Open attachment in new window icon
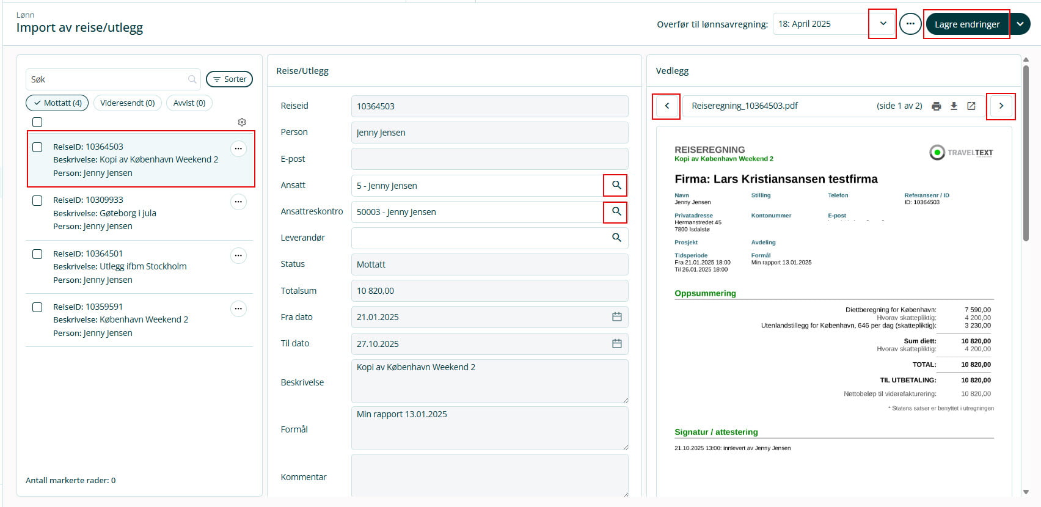Viewport: 1041px width, 507px height. [971, 106]
